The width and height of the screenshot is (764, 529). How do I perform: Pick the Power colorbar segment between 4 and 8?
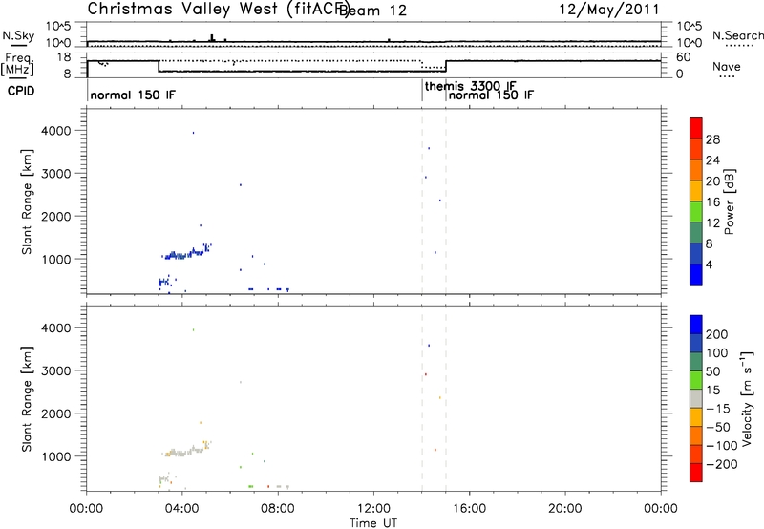point(696,253)
